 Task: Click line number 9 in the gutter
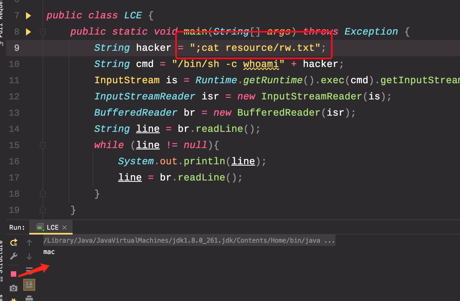coord(17,48)
